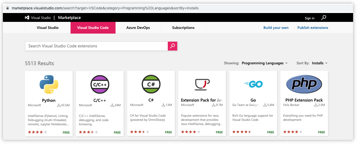Switch to the Visual Studio tab

[48, 28]
